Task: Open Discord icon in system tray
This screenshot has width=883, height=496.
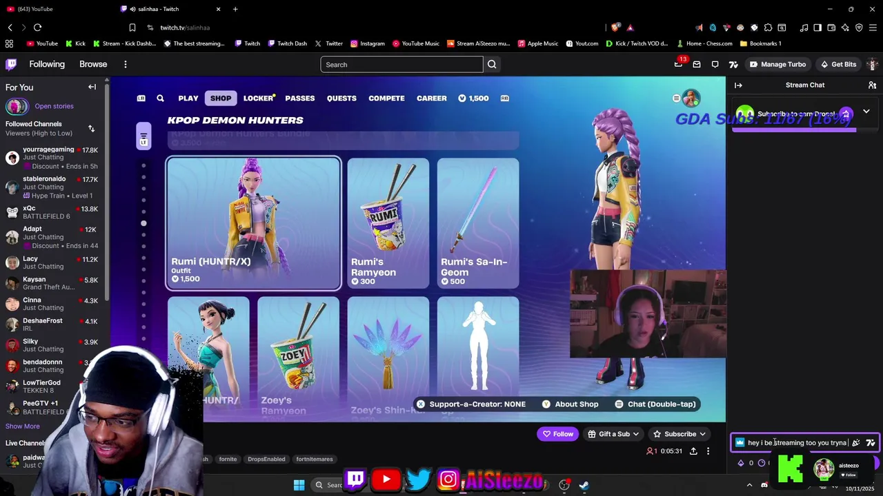Action: click(764, 485)
